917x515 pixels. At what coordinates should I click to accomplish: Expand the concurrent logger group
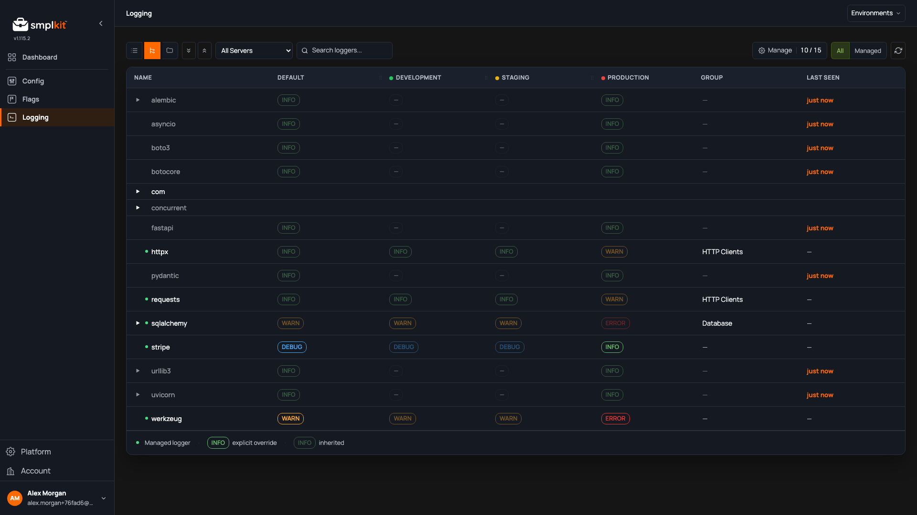point(138,208)
